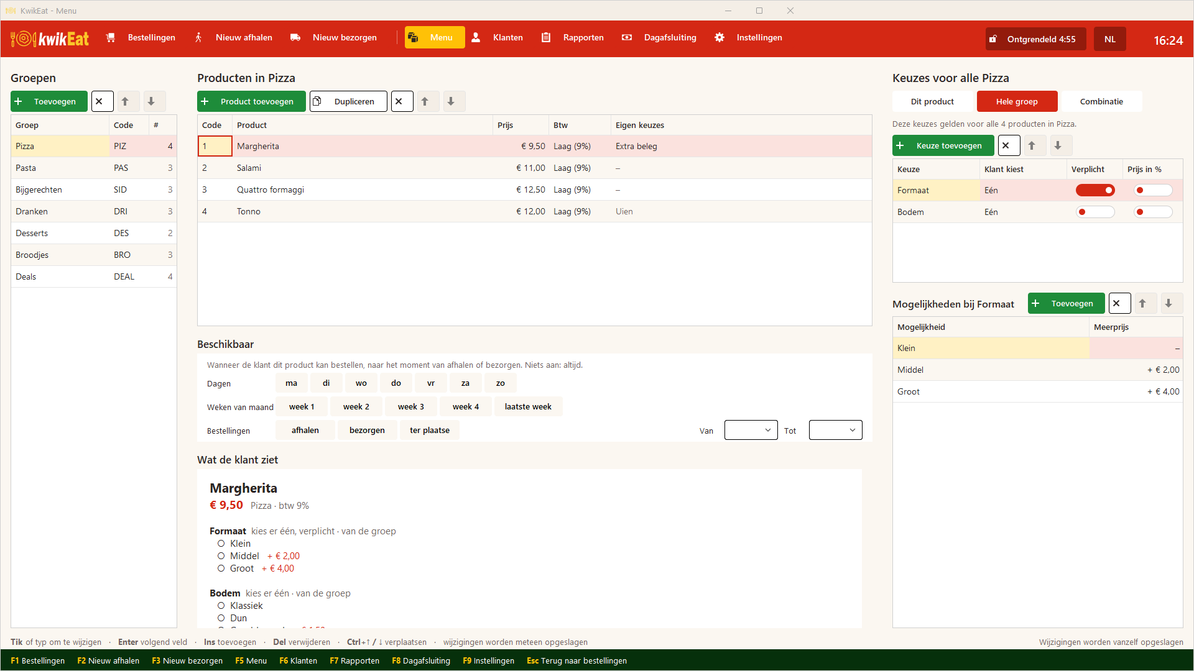1194x671 pixels.
Task: Open the Tot time dropdown
Action: pos(835,430)
